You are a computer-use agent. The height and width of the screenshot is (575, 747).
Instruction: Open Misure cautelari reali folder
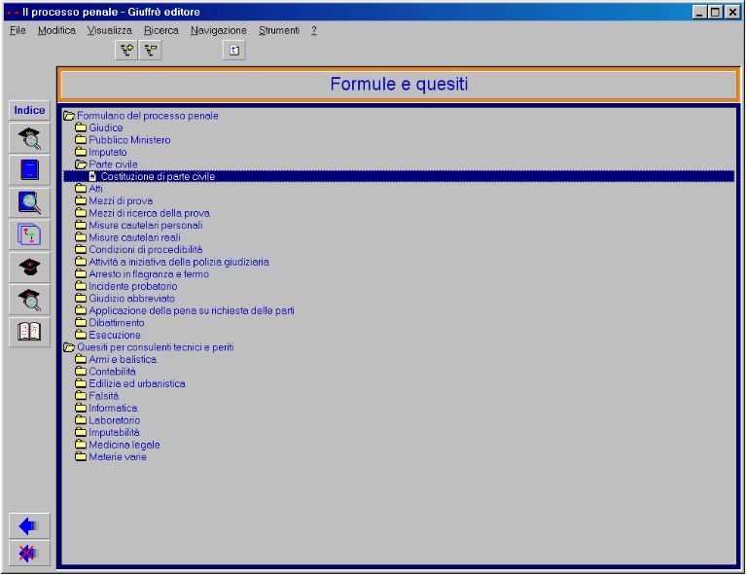click(x=127, y=237)
